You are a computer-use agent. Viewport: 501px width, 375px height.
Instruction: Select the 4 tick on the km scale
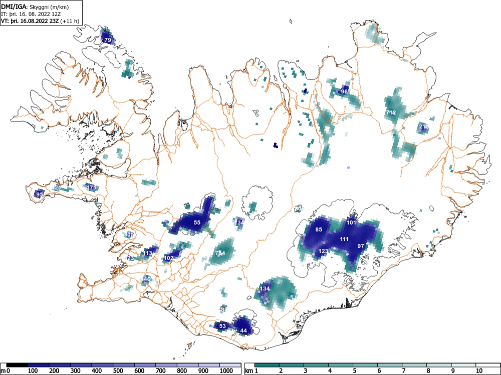pos(330,371)
